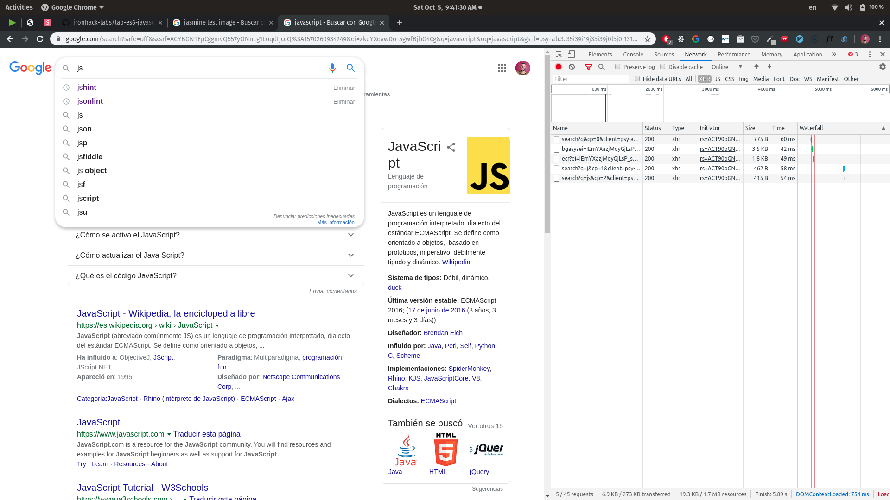Click the DevTools record network log button
Image resolution: width=890 pixels, height=500 pixels.
point(559,67)
